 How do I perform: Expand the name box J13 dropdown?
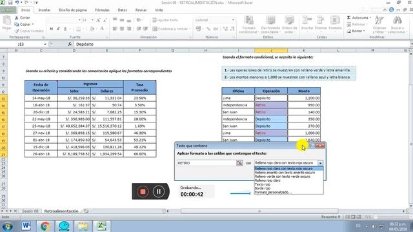pyautogui.click(x=45, y=44)
